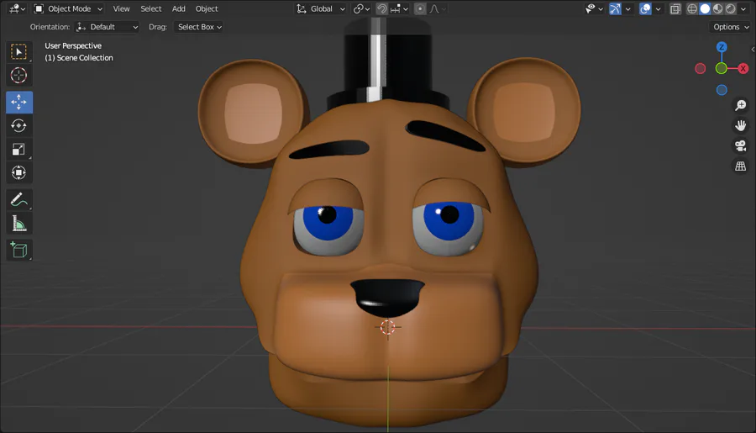The width and height of the screenshot is (756, 433).
Task: Select the Scale tool
Action: pyautogui.click(x=19, y=149)
